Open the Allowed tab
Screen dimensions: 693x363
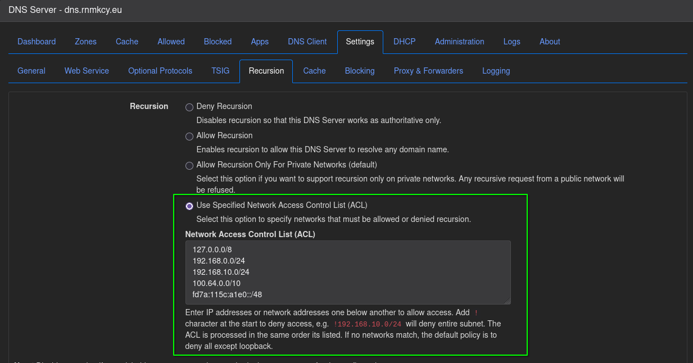coord(171,42)
